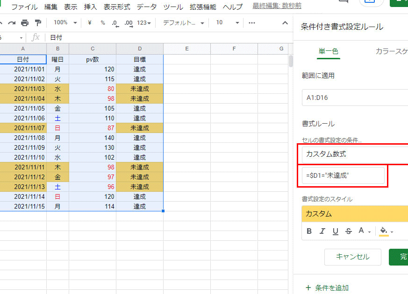
Task: Click the plus icon for adding condition
Action: pos(308,288)
